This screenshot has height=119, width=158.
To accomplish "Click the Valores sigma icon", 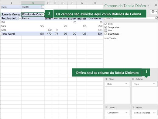I will [133, 107].
